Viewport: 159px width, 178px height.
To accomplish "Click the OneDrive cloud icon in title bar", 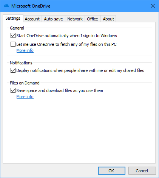I will pos(6,6).
